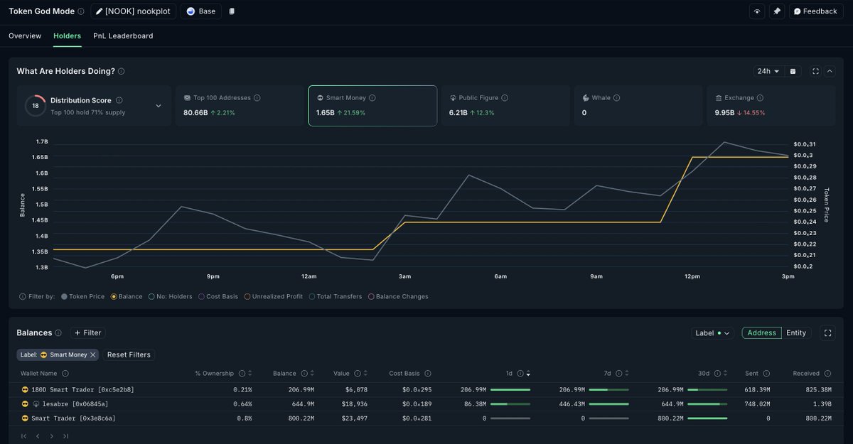Click the eye watch icon in header
Image resolution: width=853 pixels, height=444 pixels.
point(757,11)
